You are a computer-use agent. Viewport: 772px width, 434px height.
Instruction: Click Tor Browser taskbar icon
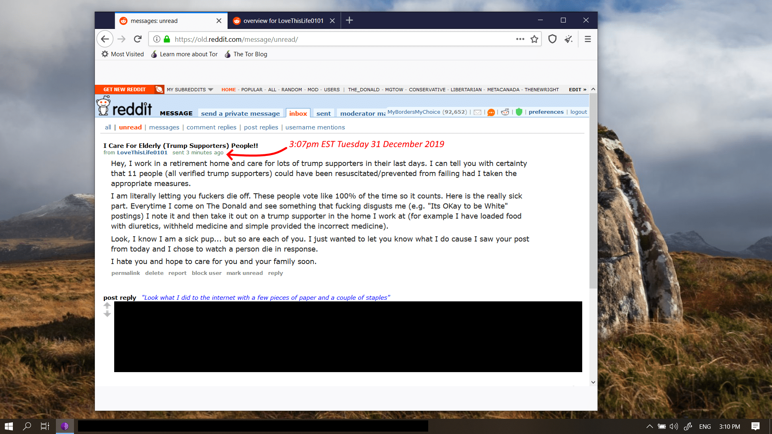click(x=65, y=426)
